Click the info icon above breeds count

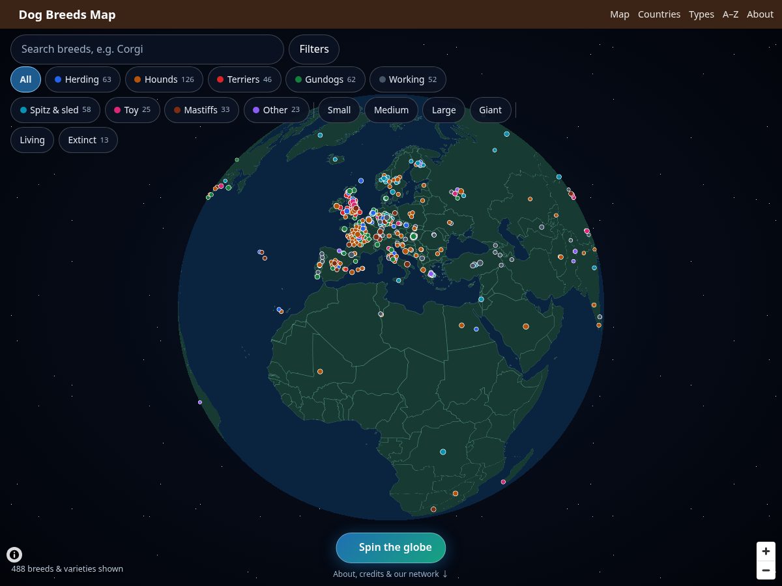(x=14, y=555)
